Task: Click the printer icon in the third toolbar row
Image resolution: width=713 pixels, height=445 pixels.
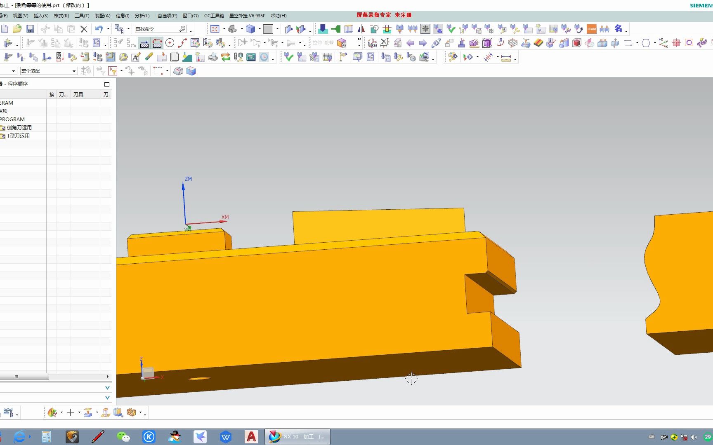Action: (x=213, y=57)
